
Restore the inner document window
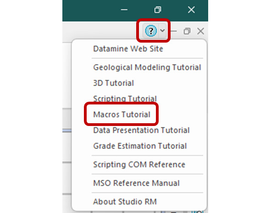[x=187, y=31]
